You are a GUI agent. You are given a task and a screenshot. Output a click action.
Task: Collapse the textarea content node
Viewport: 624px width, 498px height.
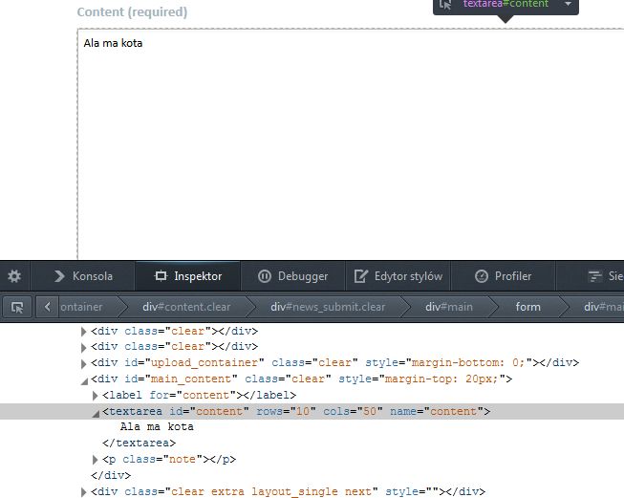point(95,412)
